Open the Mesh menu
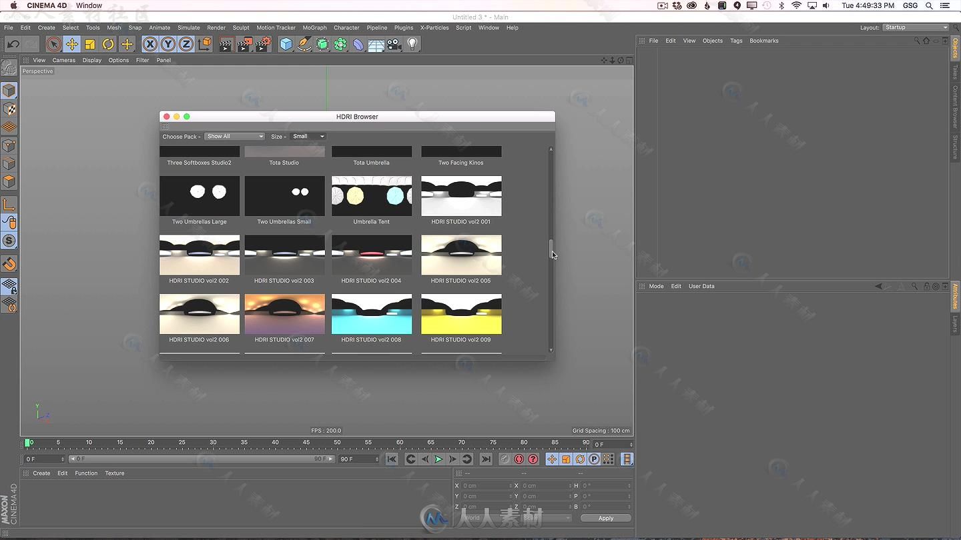 click(x=114, y=28)
